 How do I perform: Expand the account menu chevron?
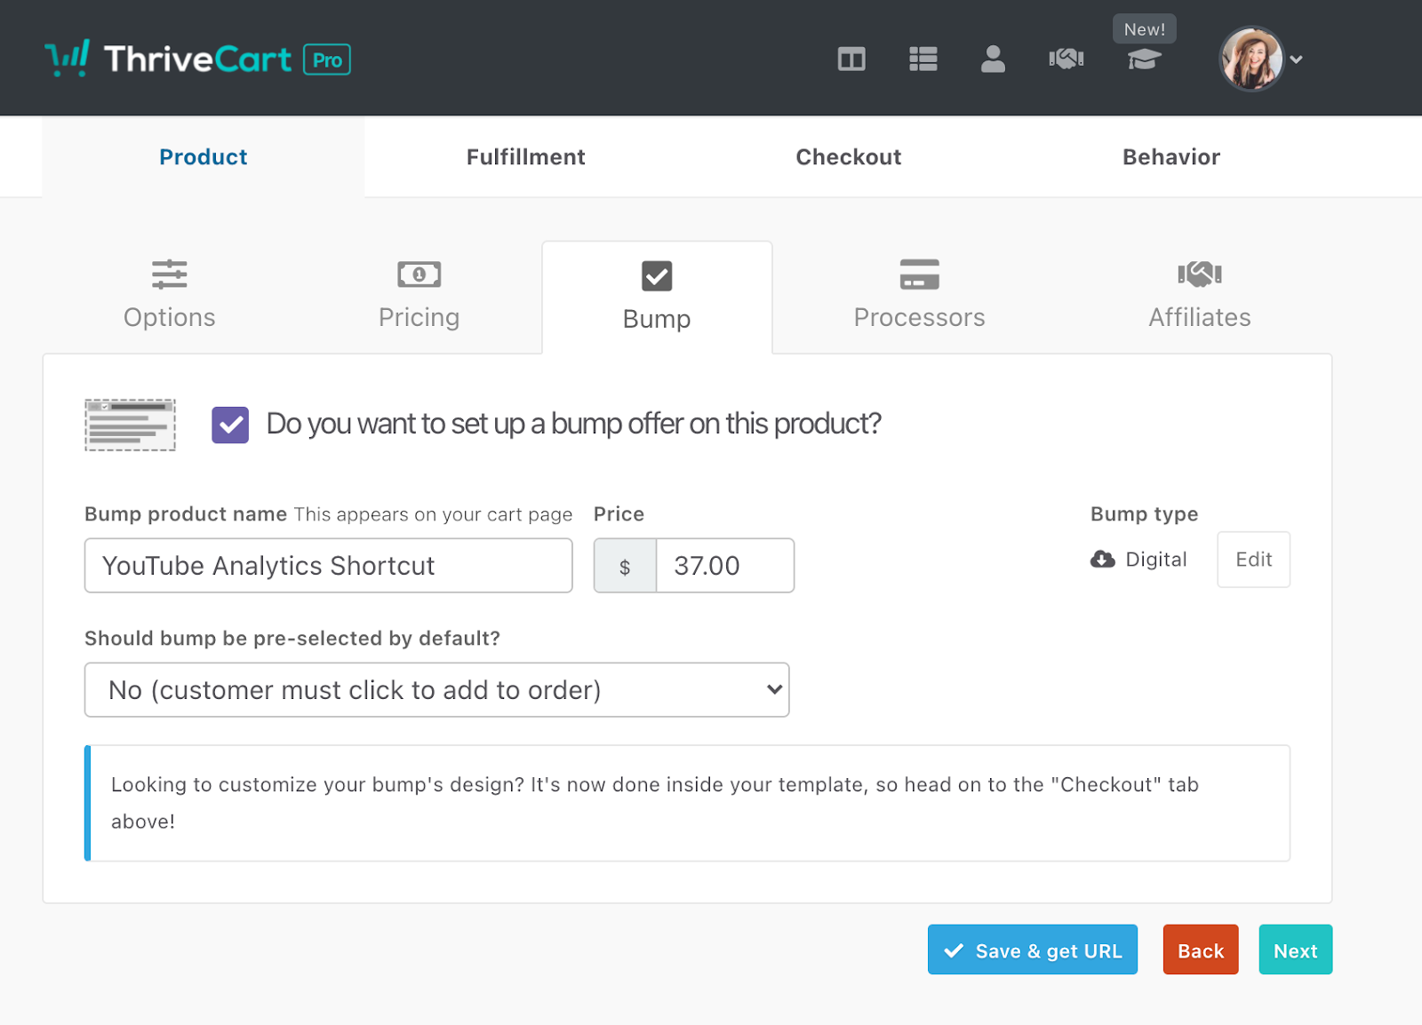coord(1297,60)
